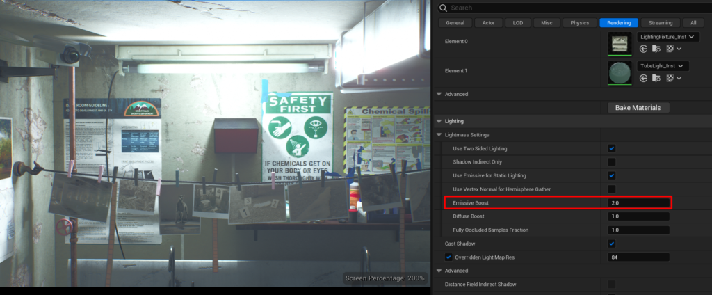The image size is (712, 295).
Task: Uncheck the Overridden Light Map Res override checkbox
Action: [448, 257]
